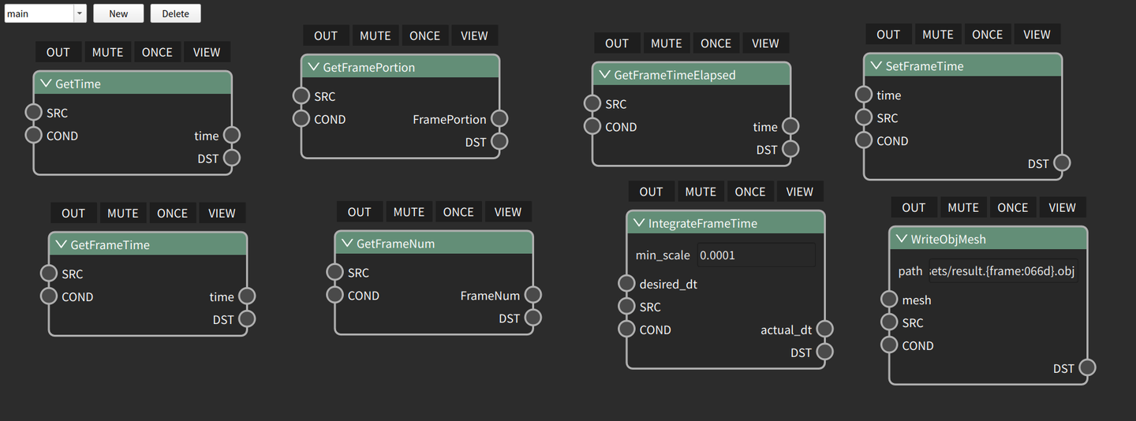Open the main graph selector dropdown
Image resolution: width=1136 pixels, height=421 pixels.
point(79,13)
